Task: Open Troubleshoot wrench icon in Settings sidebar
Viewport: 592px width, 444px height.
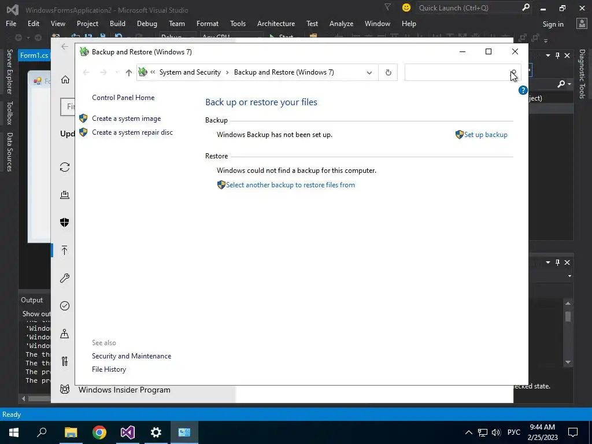Action: [65, 278]
